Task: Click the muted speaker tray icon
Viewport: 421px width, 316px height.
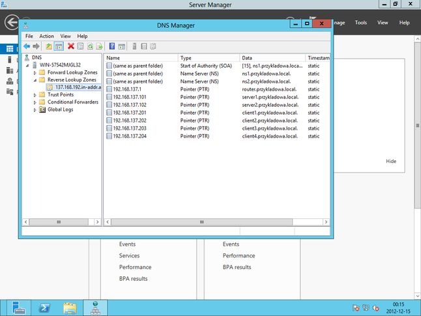Action: tap(375, 308)
